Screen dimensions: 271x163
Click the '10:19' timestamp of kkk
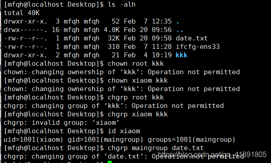click(x=162, y=55)
